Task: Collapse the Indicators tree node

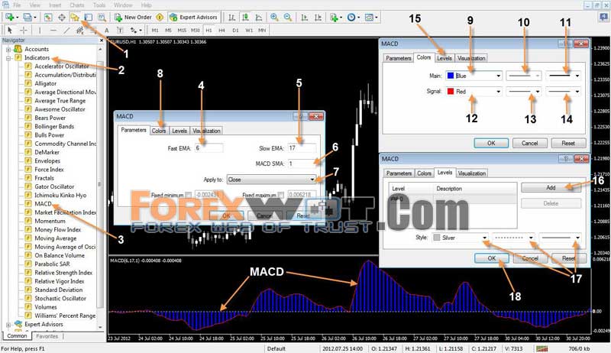Action: 8,58
